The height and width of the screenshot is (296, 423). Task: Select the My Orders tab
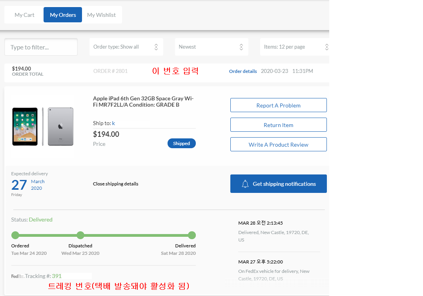(x=63, y=15)
